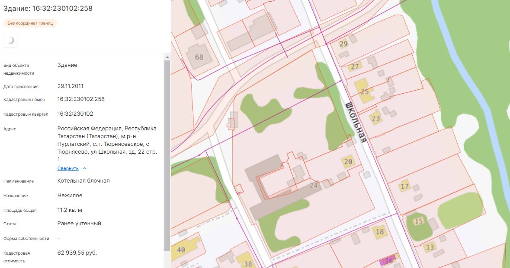Viewport: 510px width, 268px height.
Task: Click house number 17 on the map
Action: pos(404,186)
